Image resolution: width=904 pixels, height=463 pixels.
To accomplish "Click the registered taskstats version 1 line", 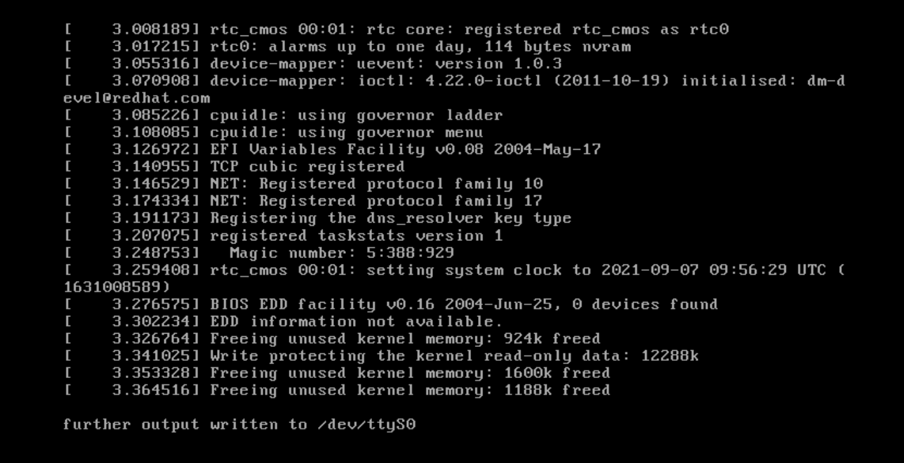I will pos(283,236).
